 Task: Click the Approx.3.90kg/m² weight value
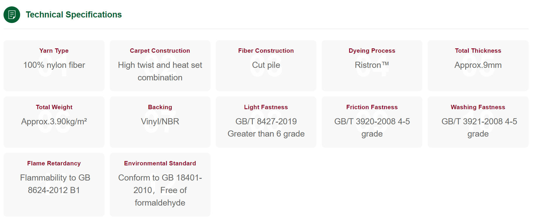point(54,121)
